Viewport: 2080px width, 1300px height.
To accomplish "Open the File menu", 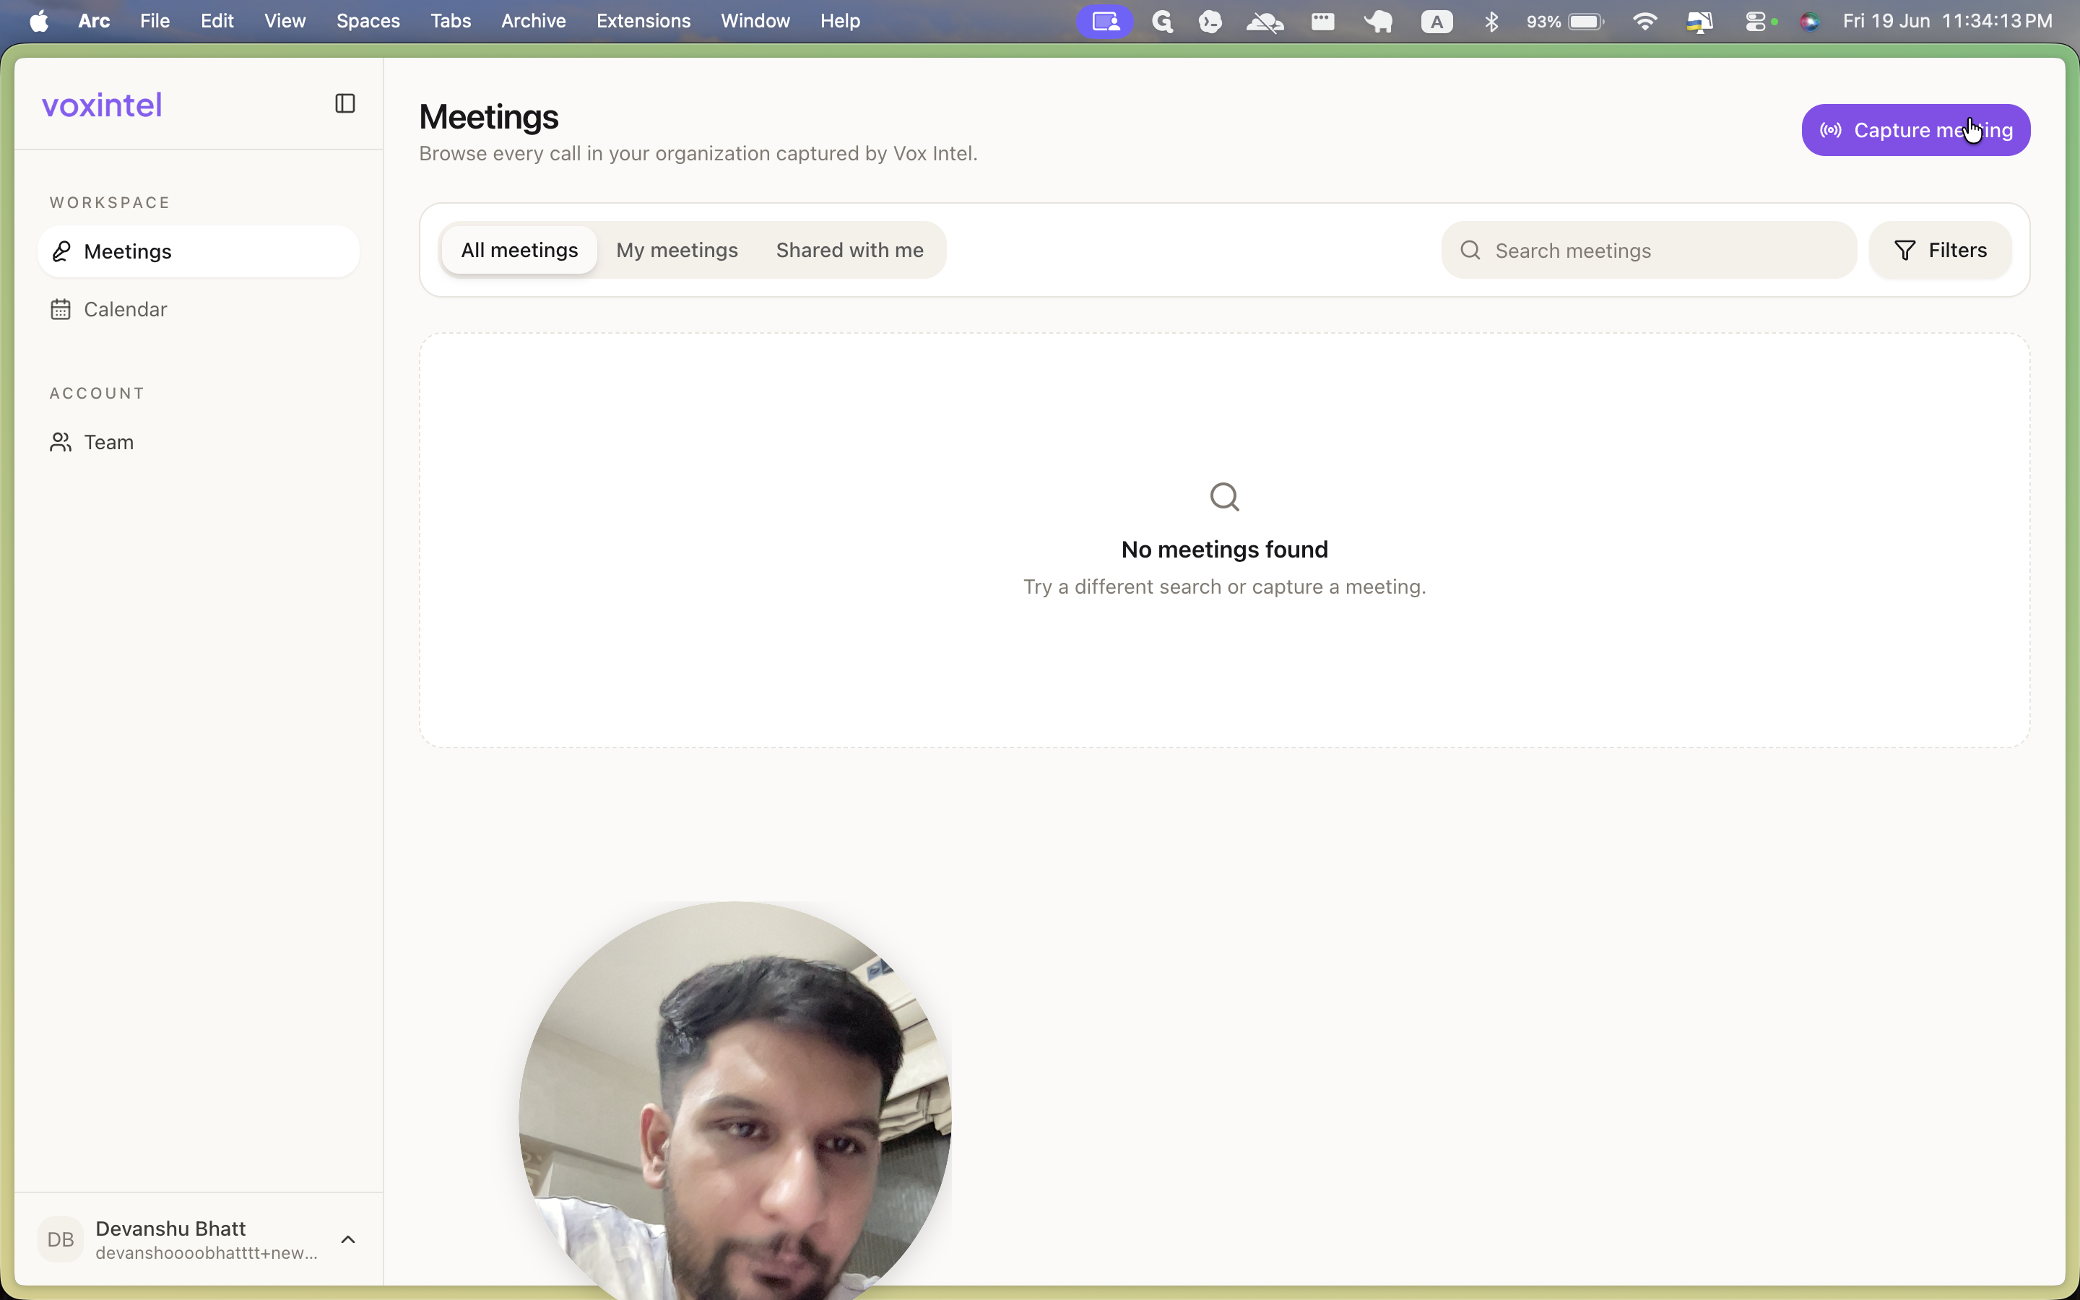I will point(155,21).
